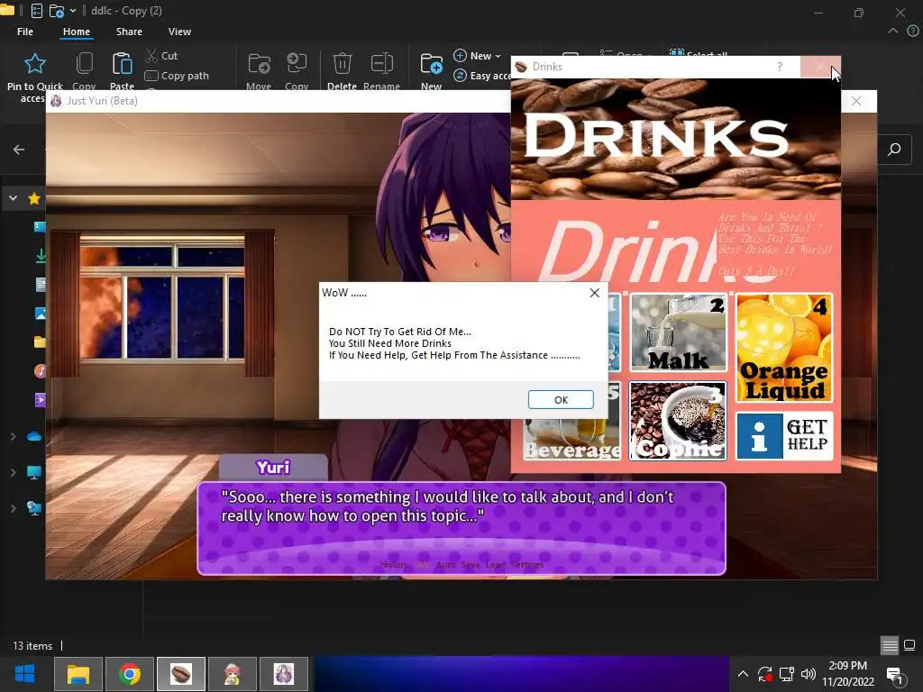Switch to Drinks coffee-bean taskbar app
923x692 pixels.
click(180, 674)
